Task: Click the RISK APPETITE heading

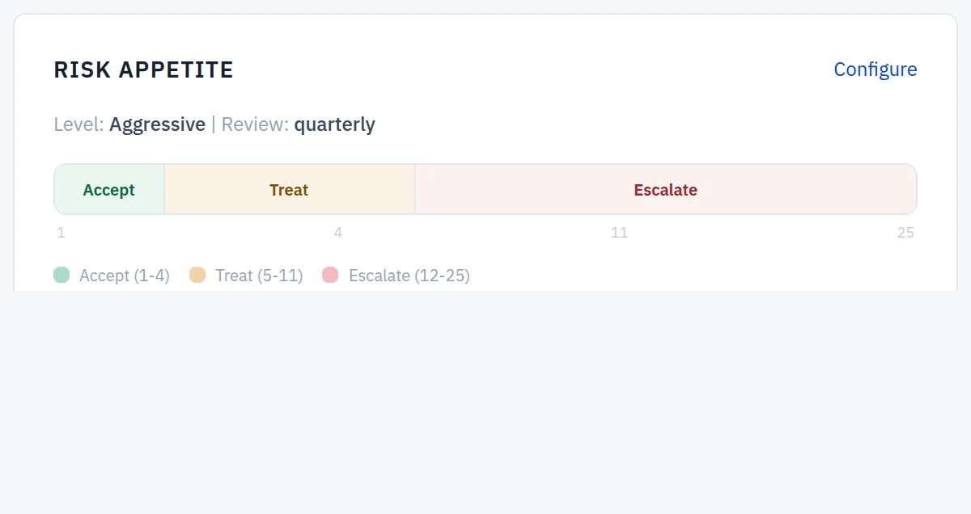Action: pos(143,70)
